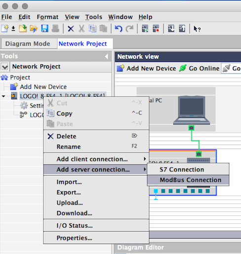Image resolution: width=241 pixels, height=254 pixels.
Task: Select S7 Connection from submenu
Action: click(x=188, y=169)
